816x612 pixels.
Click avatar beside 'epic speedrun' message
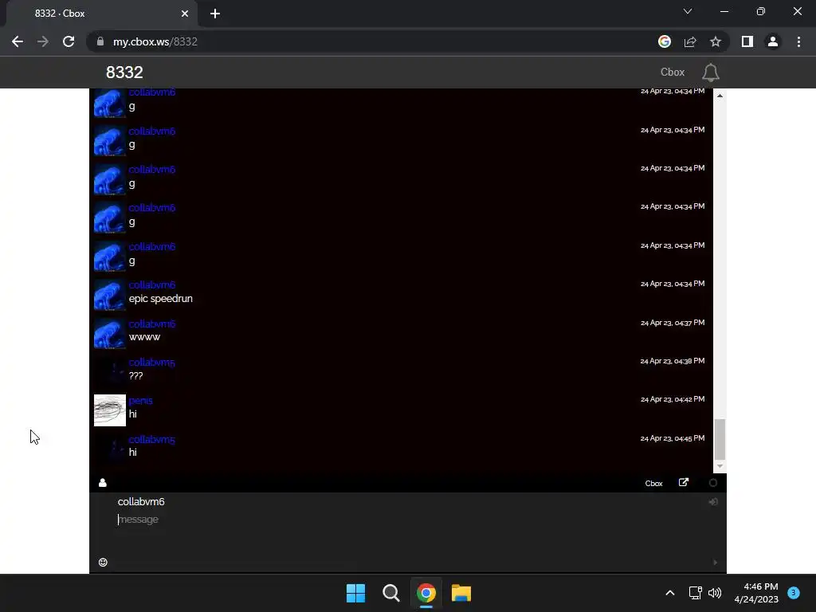coord(110,295)
